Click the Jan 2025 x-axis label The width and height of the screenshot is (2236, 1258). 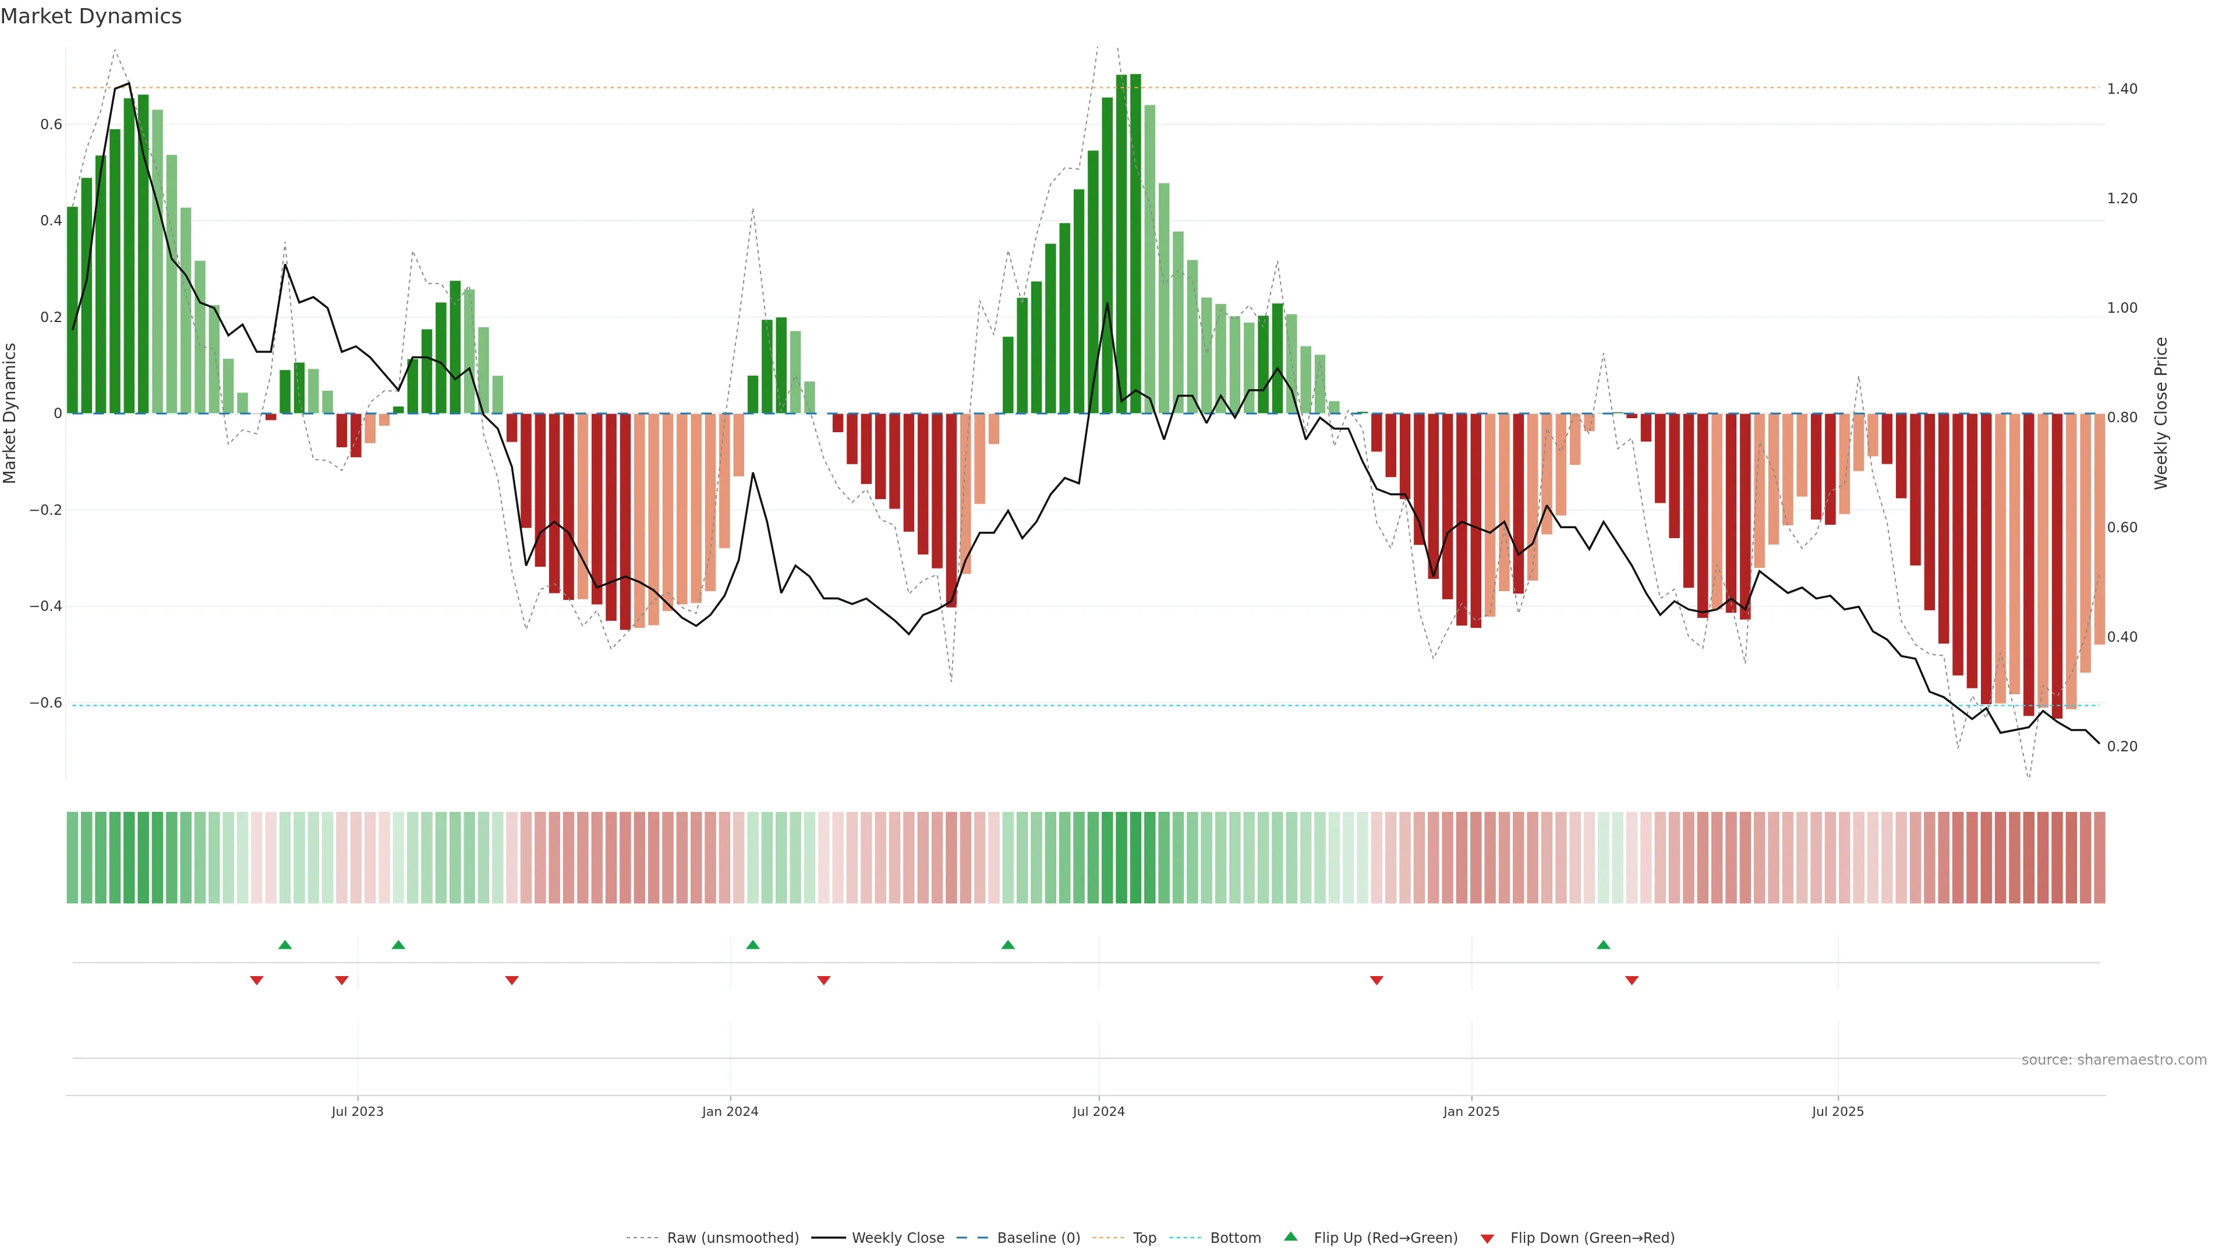pyautogui.click(x=1470, y=1111)
